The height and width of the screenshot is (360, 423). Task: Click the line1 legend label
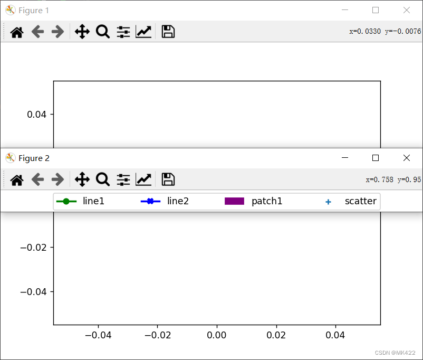coord(93,201)
